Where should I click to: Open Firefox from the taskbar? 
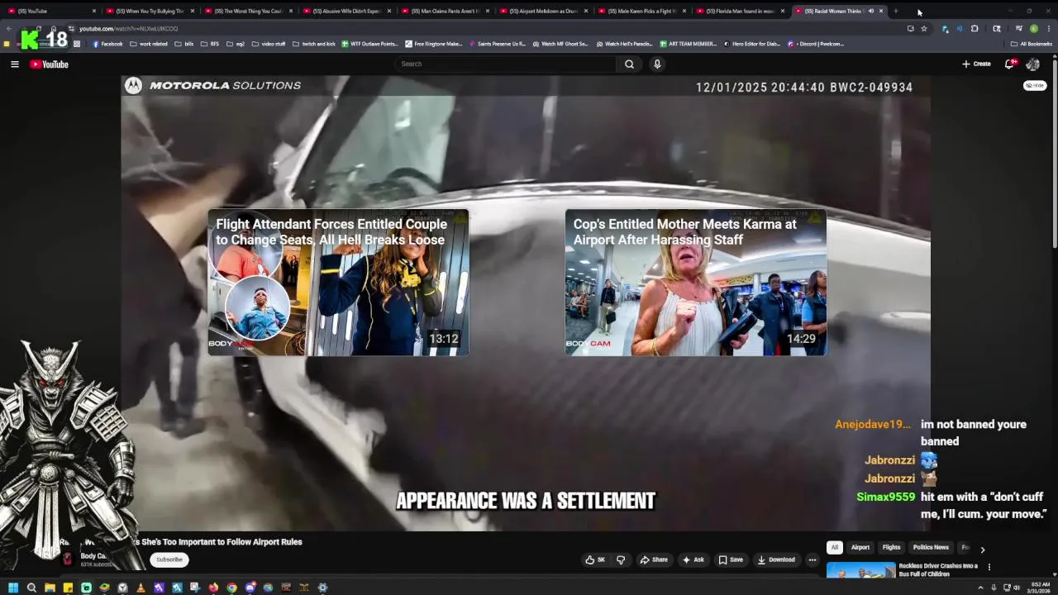[213, 588]
